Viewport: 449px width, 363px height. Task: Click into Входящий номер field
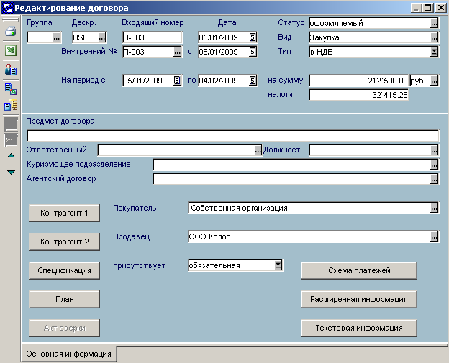(x=152, y=37)
